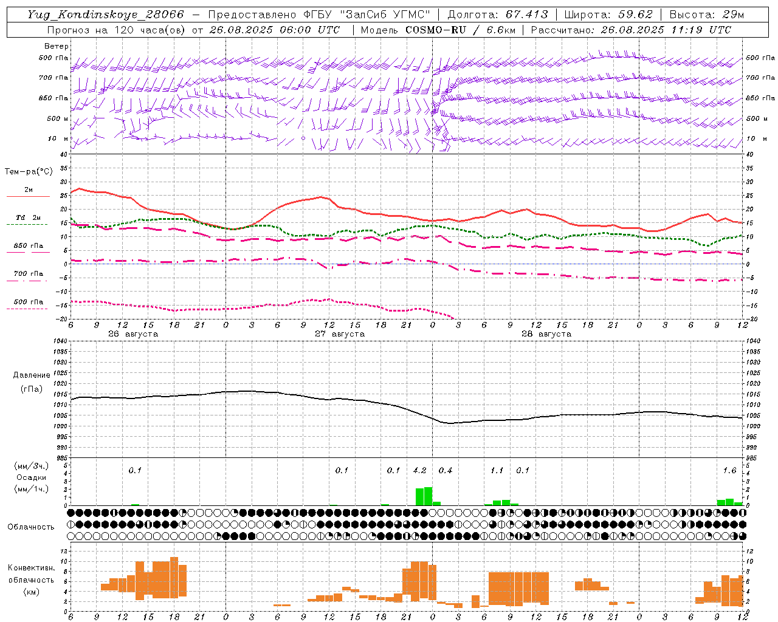778x622 pixels.
Task: Click the (км) unit for convective cloudiness
Action: click(x=32, y=592)
